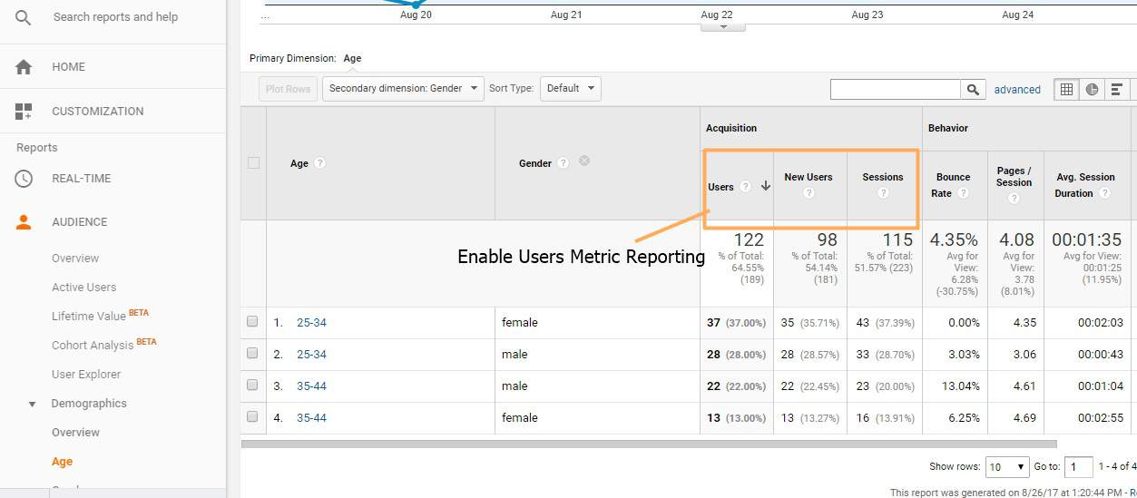This screenshot has height=498, width=1137.
Task: Open Customization via its dashboard icon
Action: (x=24, y=112)
